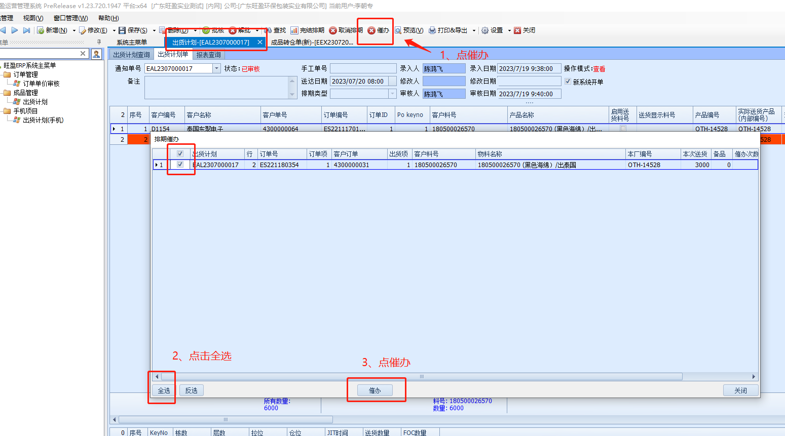Switch to the 成品转仓单(新) tab
Screen dimensions: 785x436
312,43
